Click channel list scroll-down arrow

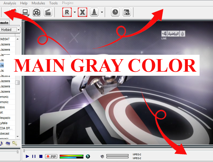tap(18, 137)
